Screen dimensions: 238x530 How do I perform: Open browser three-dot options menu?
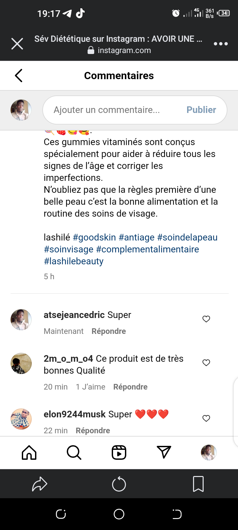point(220,44)
